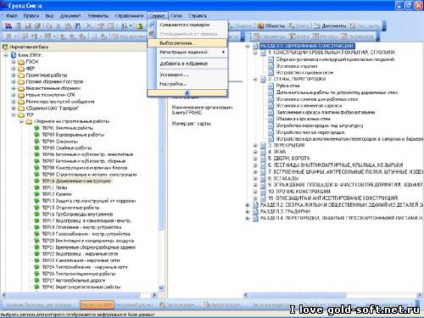
Task: Click the yellow folder icon in top toolbar
Action: coord(139,26)
